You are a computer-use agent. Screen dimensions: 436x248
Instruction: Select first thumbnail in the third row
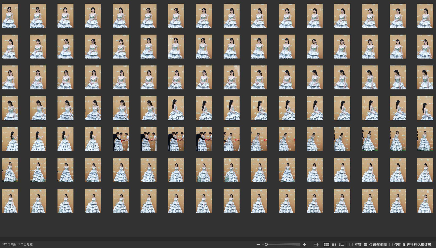10,77
